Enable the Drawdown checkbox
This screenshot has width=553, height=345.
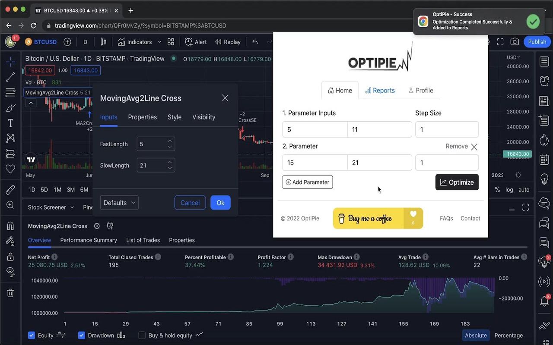(x=82, y=335)
